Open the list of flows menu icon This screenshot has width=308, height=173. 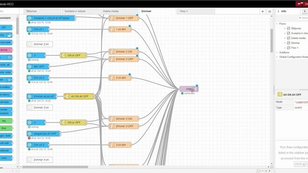[269, 12]
